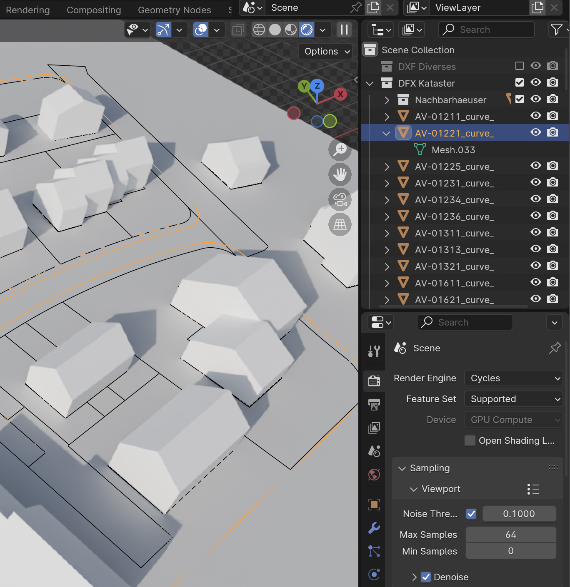This screenshot has width=570, height=587.
Task: Enable the DXF Diverses collection checkbox
Action: [519, 66]
